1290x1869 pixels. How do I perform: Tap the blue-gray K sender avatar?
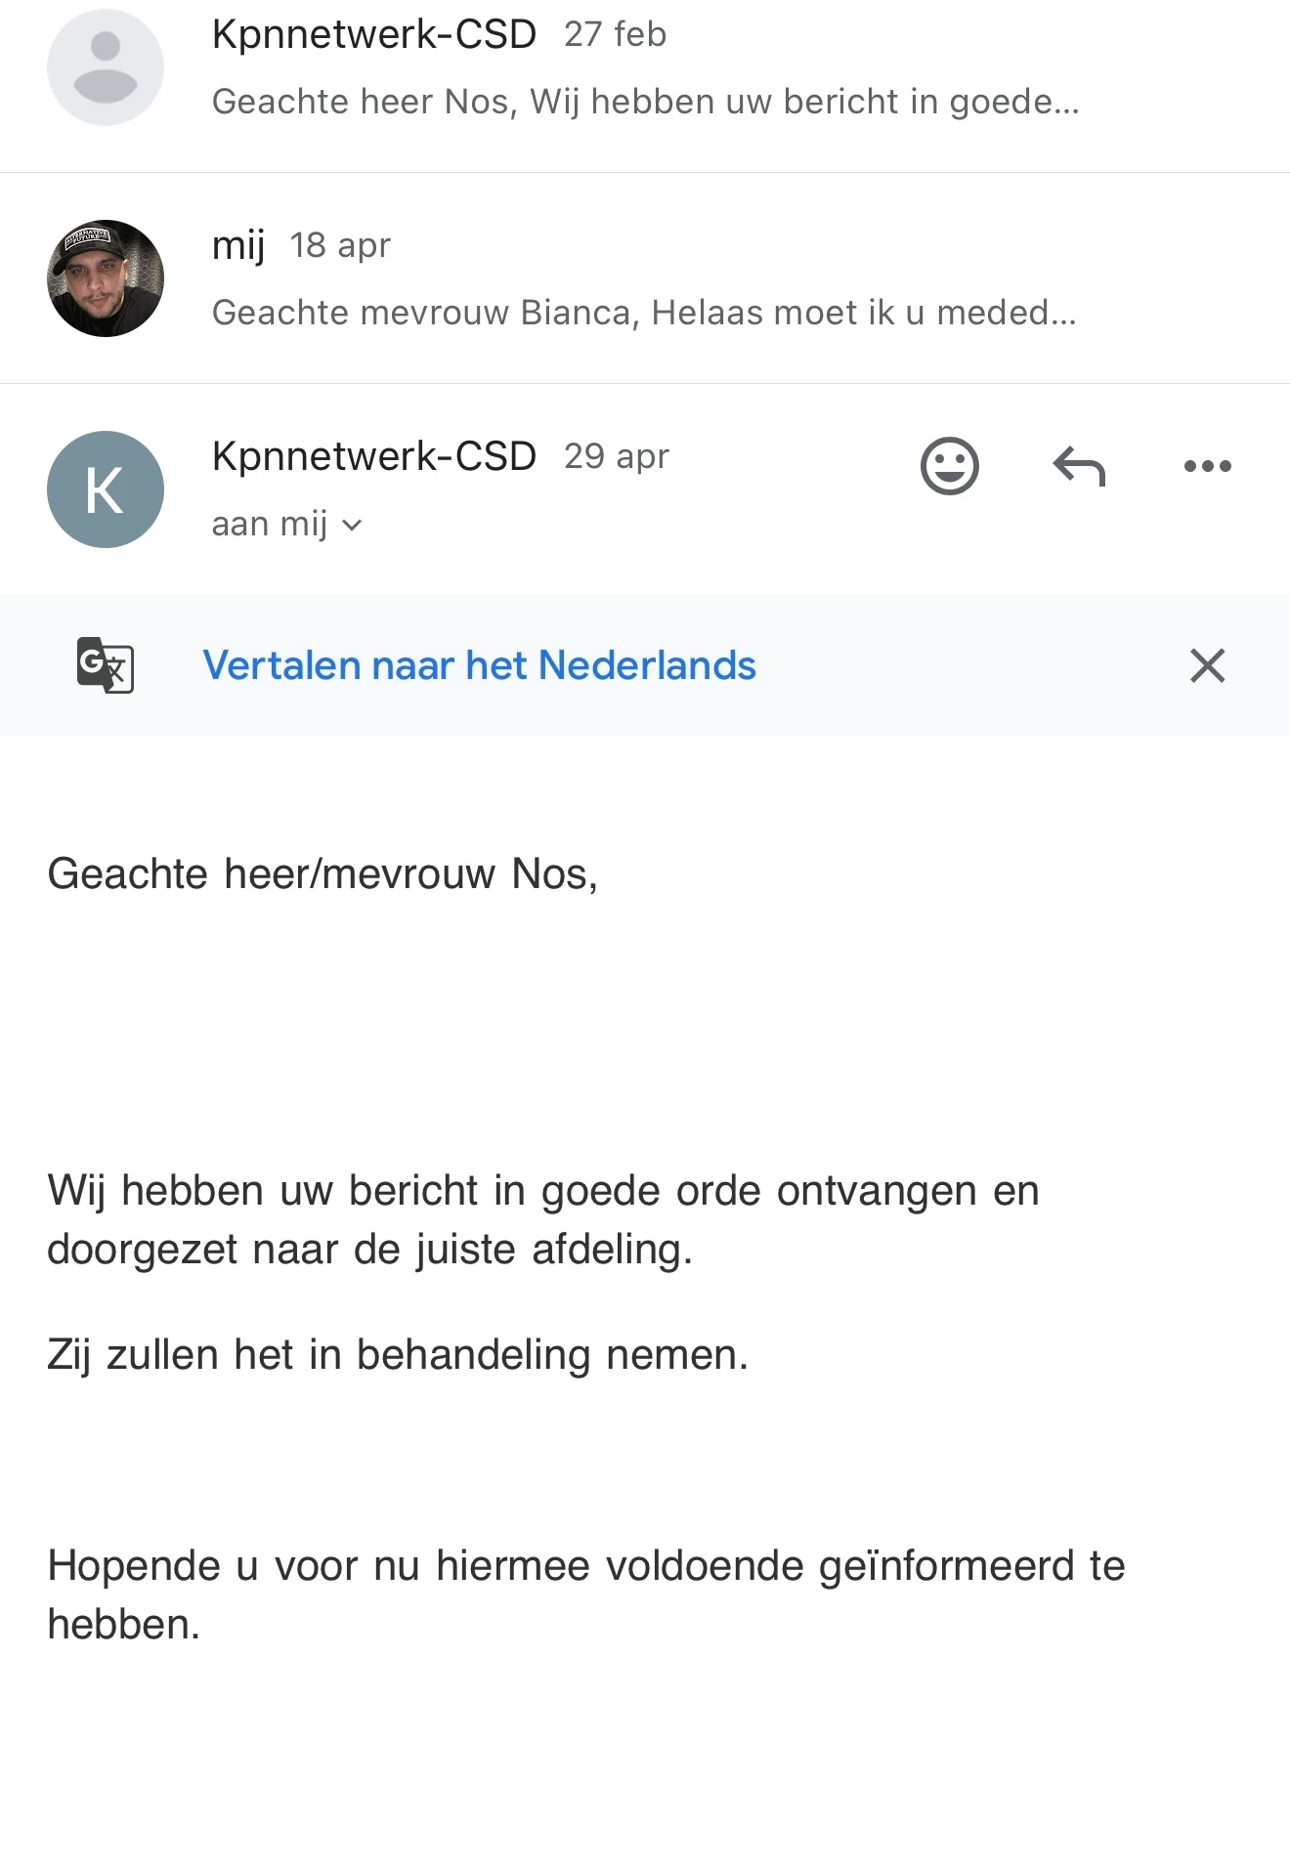106,489
